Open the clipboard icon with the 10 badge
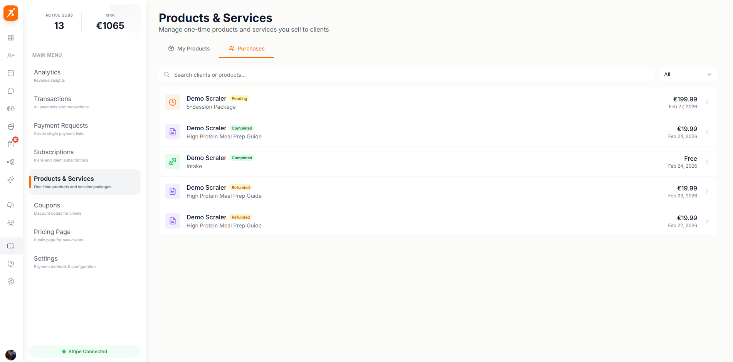 click(x=11, y=144)
